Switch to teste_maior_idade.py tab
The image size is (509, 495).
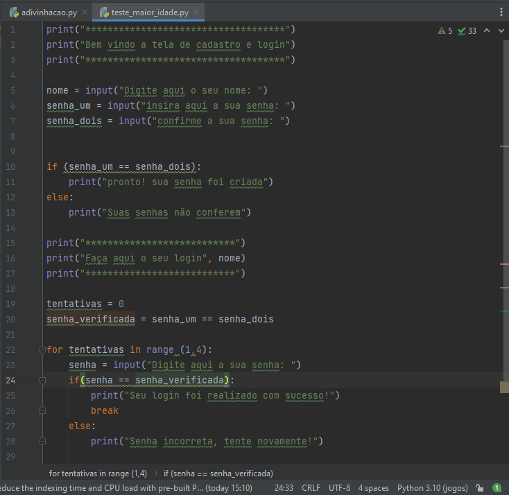(145, 12)
